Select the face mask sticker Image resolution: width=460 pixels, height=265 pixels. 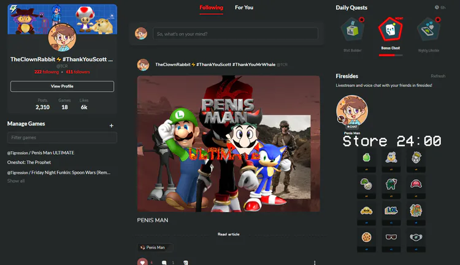click(416, 237)
